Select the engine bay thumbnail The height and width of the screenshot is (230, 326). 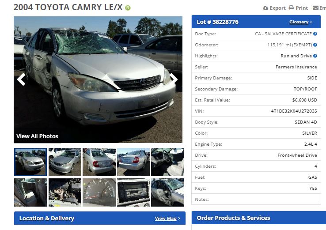pyautogui.click(x=65, y=192)
